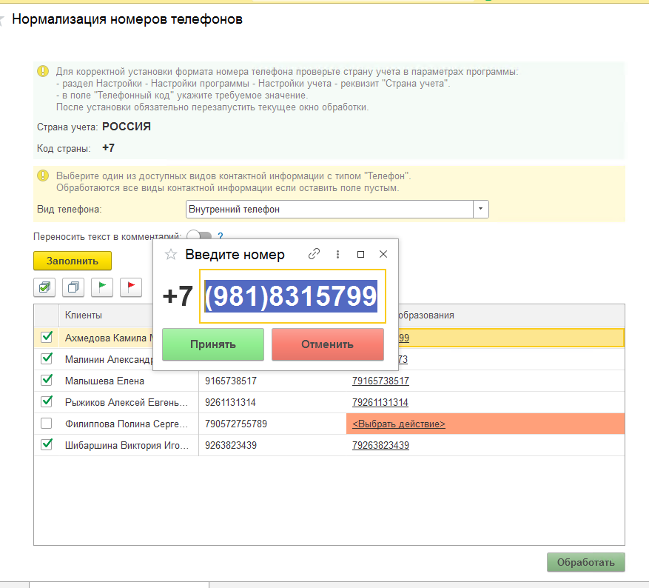Click the check all rows icon
Viewport: 649px width, 588px height.
point(45,287)
